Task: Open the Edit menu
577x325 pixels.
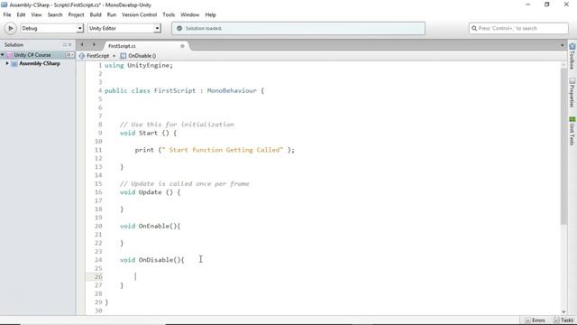Action: (21, 14)
